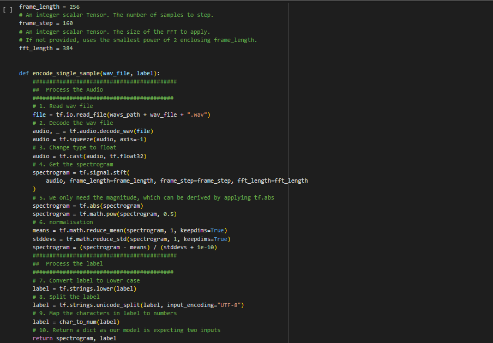Click the line with tf.math.reduce_std

(x=131, y=239)
